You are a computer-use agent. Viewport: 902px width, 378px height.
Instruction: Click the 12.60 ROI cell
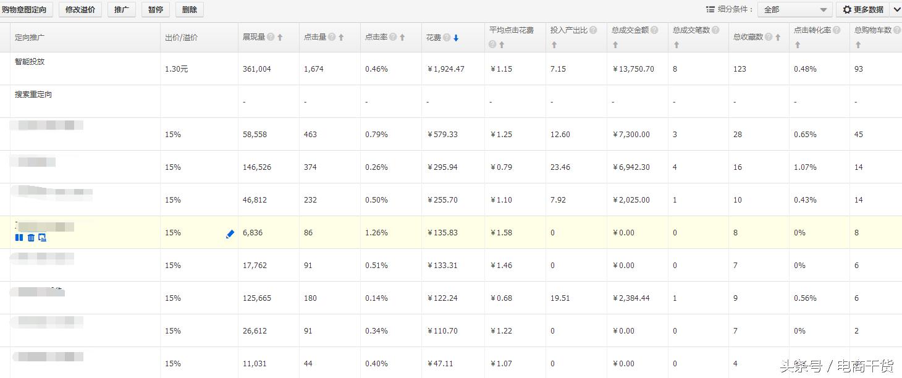560,135
